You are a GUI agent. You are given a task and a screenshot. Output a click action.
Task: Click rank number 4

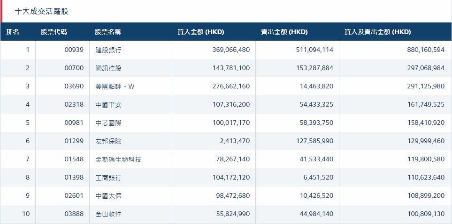tap(28, 105)
